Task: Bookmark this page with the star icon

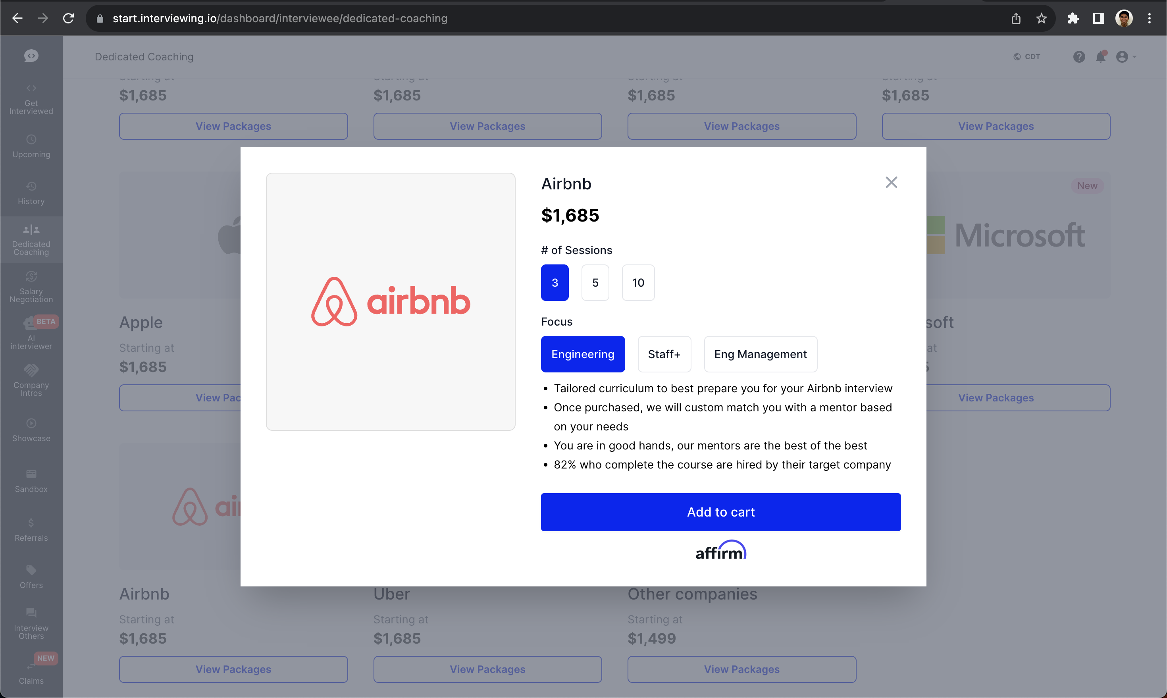Action: point(1041,18)
